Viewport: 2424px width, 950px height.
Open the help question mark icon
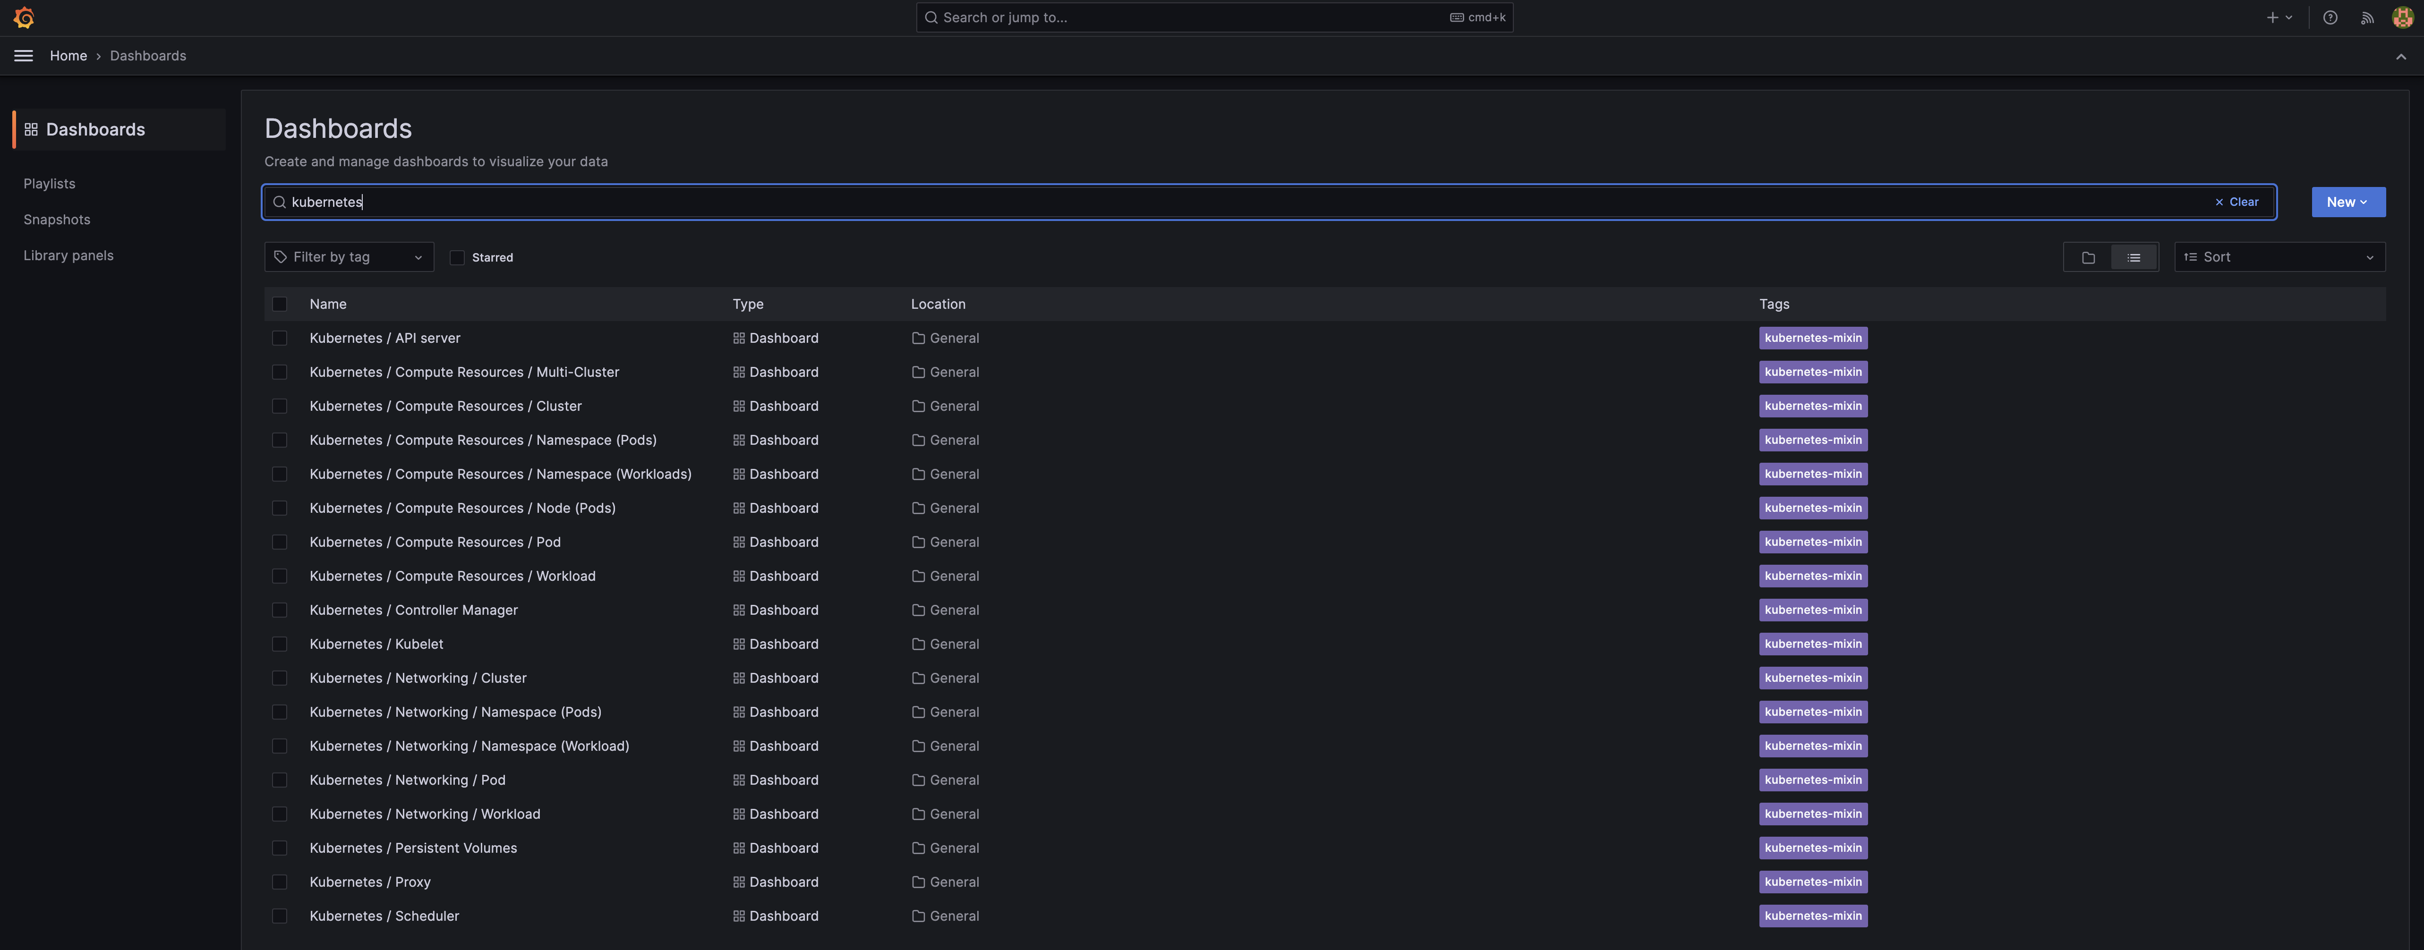[x=2330, y=18]
